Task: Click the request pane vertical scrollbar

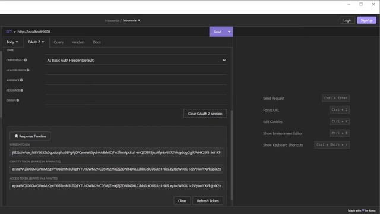Action: click(232, 155)
